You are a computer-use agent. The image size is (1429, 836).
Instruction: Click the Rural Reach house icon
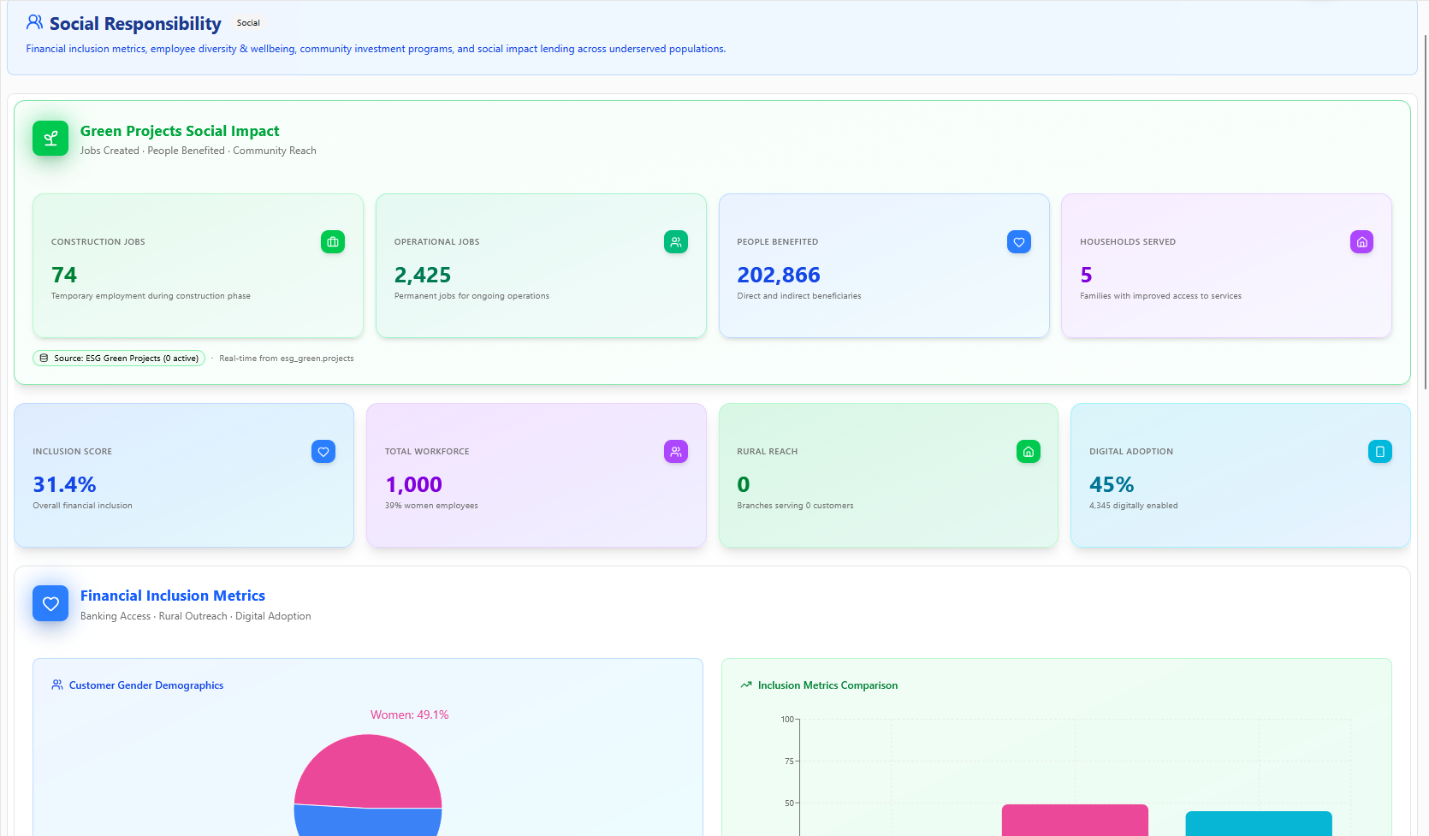coord(1028,452)
